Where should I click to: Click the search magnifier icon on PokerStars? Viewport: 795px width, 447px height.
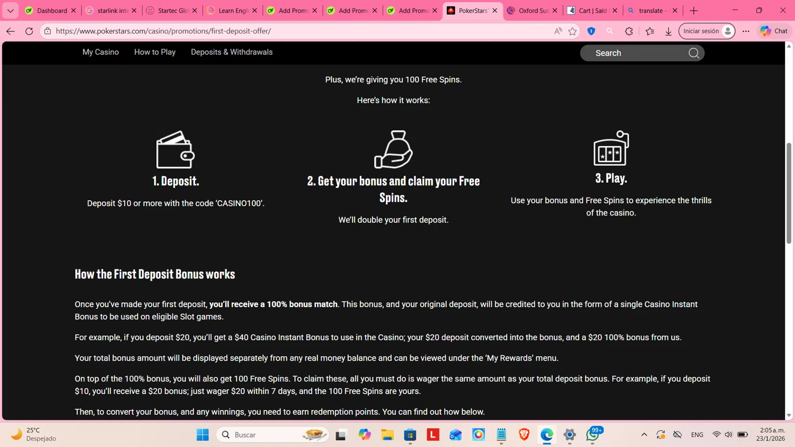(694, 53)
